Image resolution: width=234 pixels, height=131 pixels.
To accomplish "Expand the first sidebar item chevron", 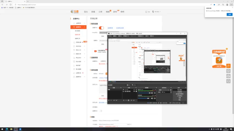I will pyautogui.click(x=85, y=23).
